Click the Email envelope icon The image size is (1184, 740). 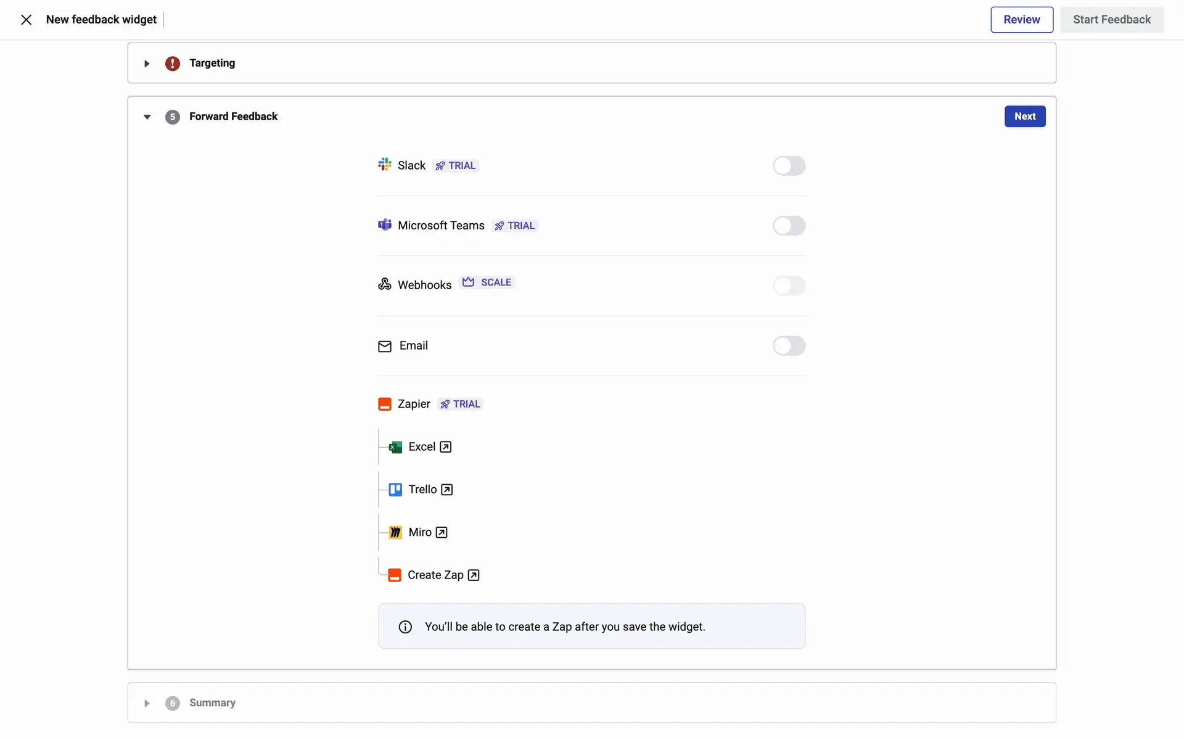click(385, 347)
